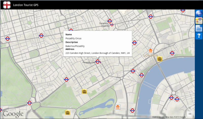203x119 pixels.
Task: Click the Camden High Street address text
Action: point(97,53)
